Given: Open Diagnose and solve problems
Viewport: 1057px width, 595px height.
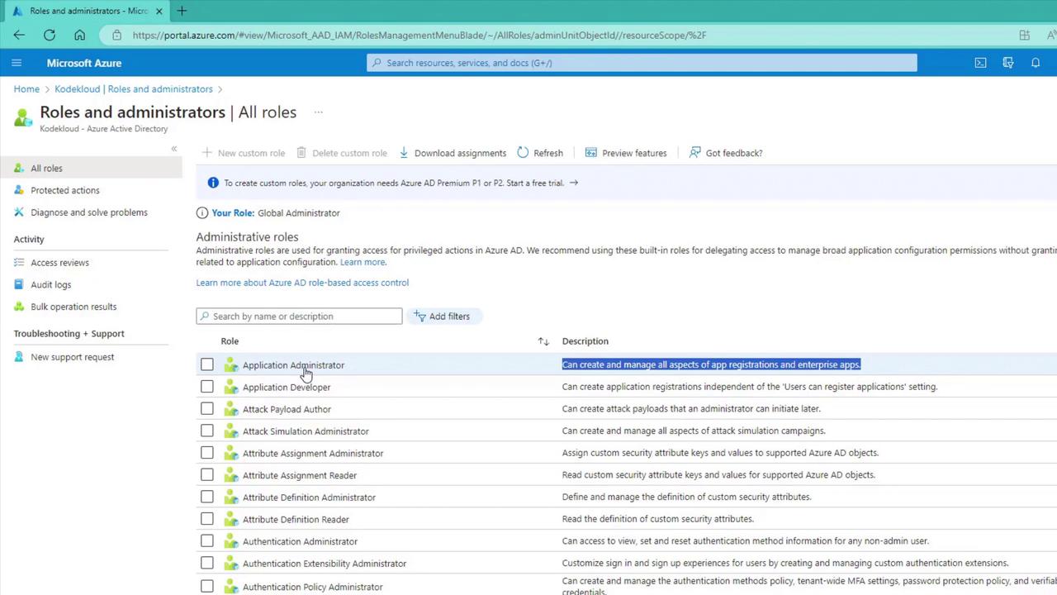Looking at the screenshot, I should click(x=91, y=212).
